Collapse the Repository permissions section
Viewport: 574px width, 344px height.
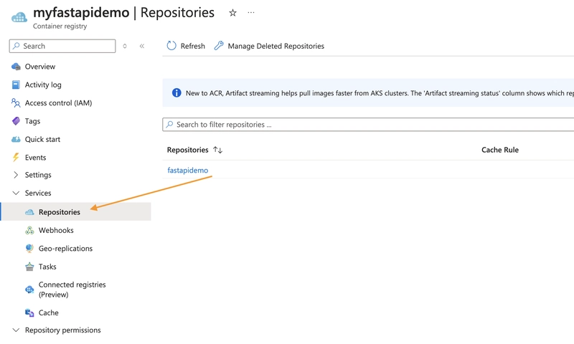click(x=16, y=330)
